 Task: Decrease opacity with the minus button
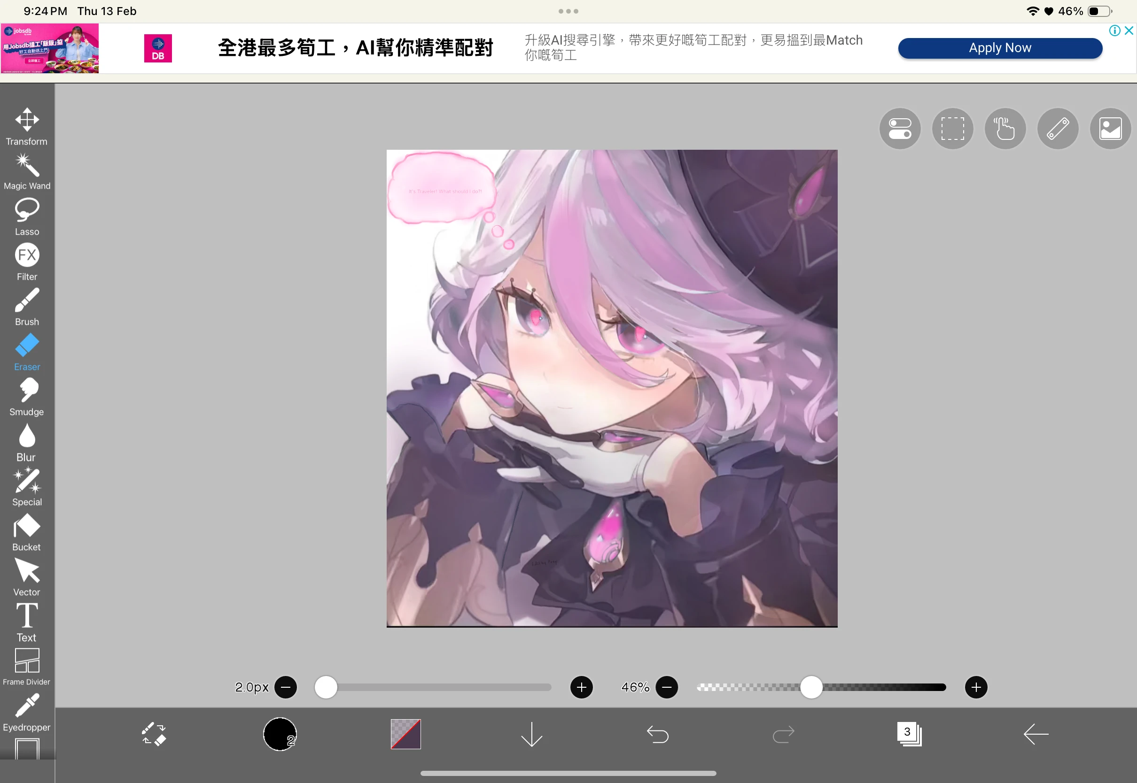[x=666, y=687]
